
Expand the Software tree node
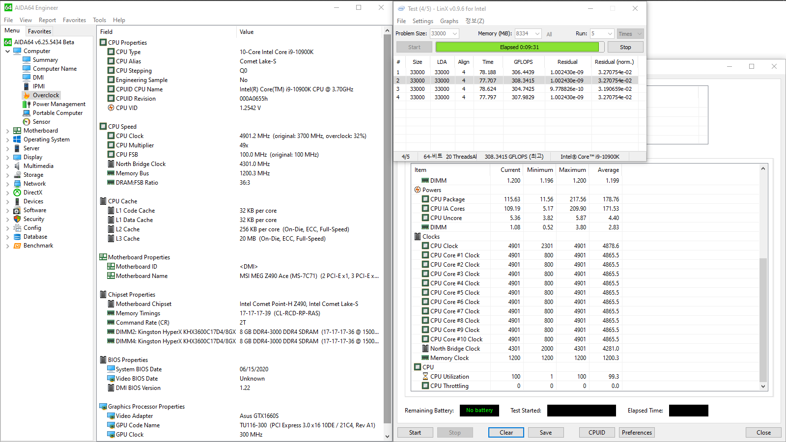point(8,210)
